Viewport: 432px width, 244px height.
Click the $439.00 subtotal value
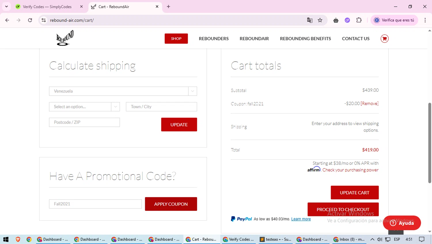tap(370, 90)
